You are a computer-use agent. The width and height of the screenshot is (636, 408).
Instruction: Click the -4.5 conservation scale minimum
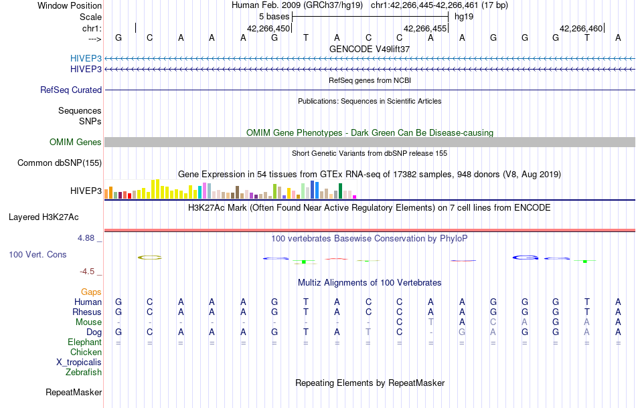pyautogui.click(x=87, y=272)
